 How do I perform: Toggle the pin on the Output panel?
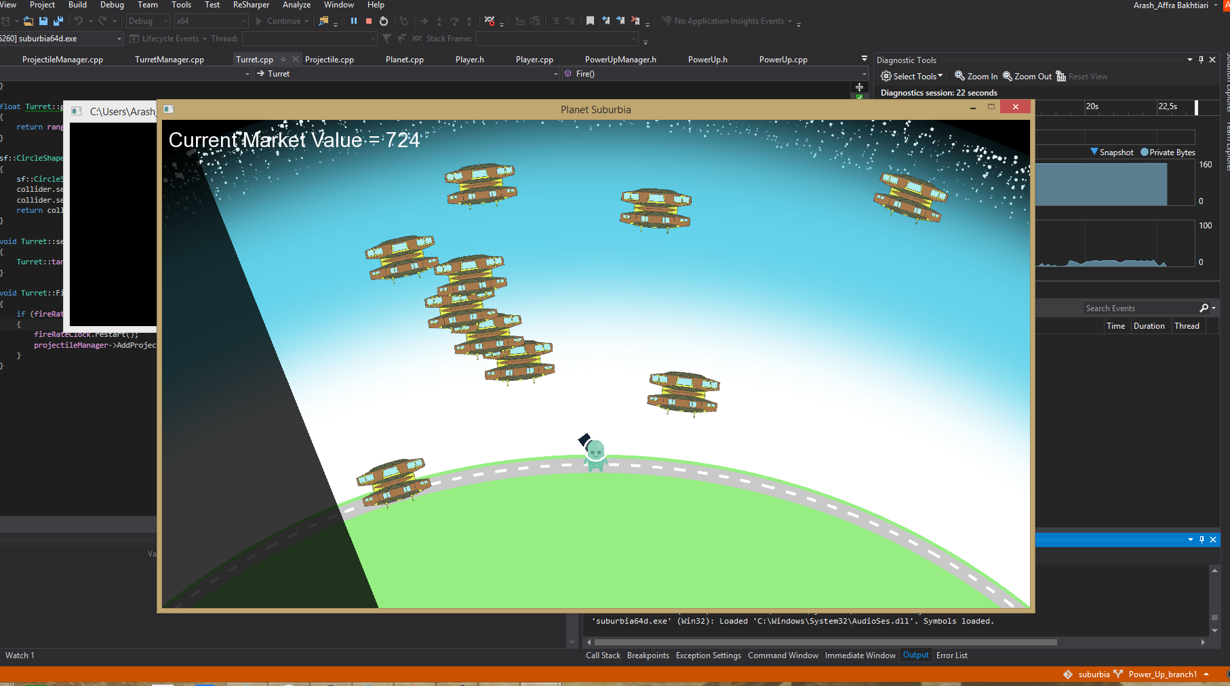coord(1202,540)
